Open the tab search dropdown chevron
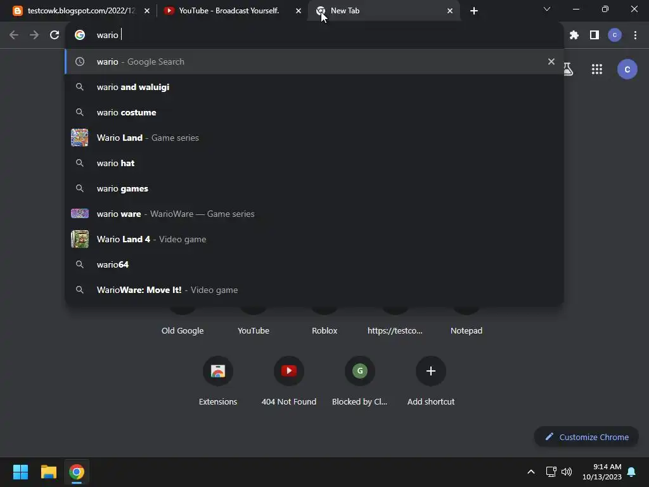Image resolution: width=649 pixels, height=487 pixels. coord(547,9)
